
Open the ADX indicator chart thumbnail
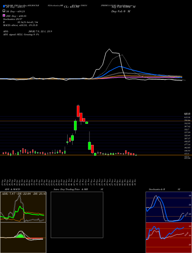23,207
